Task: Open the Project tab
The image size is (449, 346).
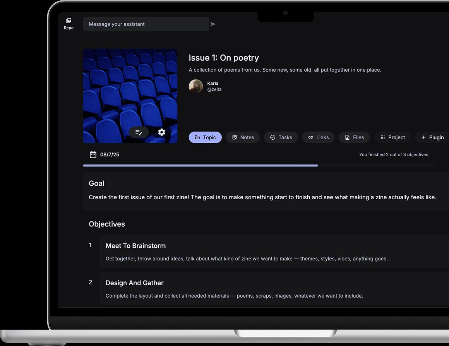Action: click(392, 137)
